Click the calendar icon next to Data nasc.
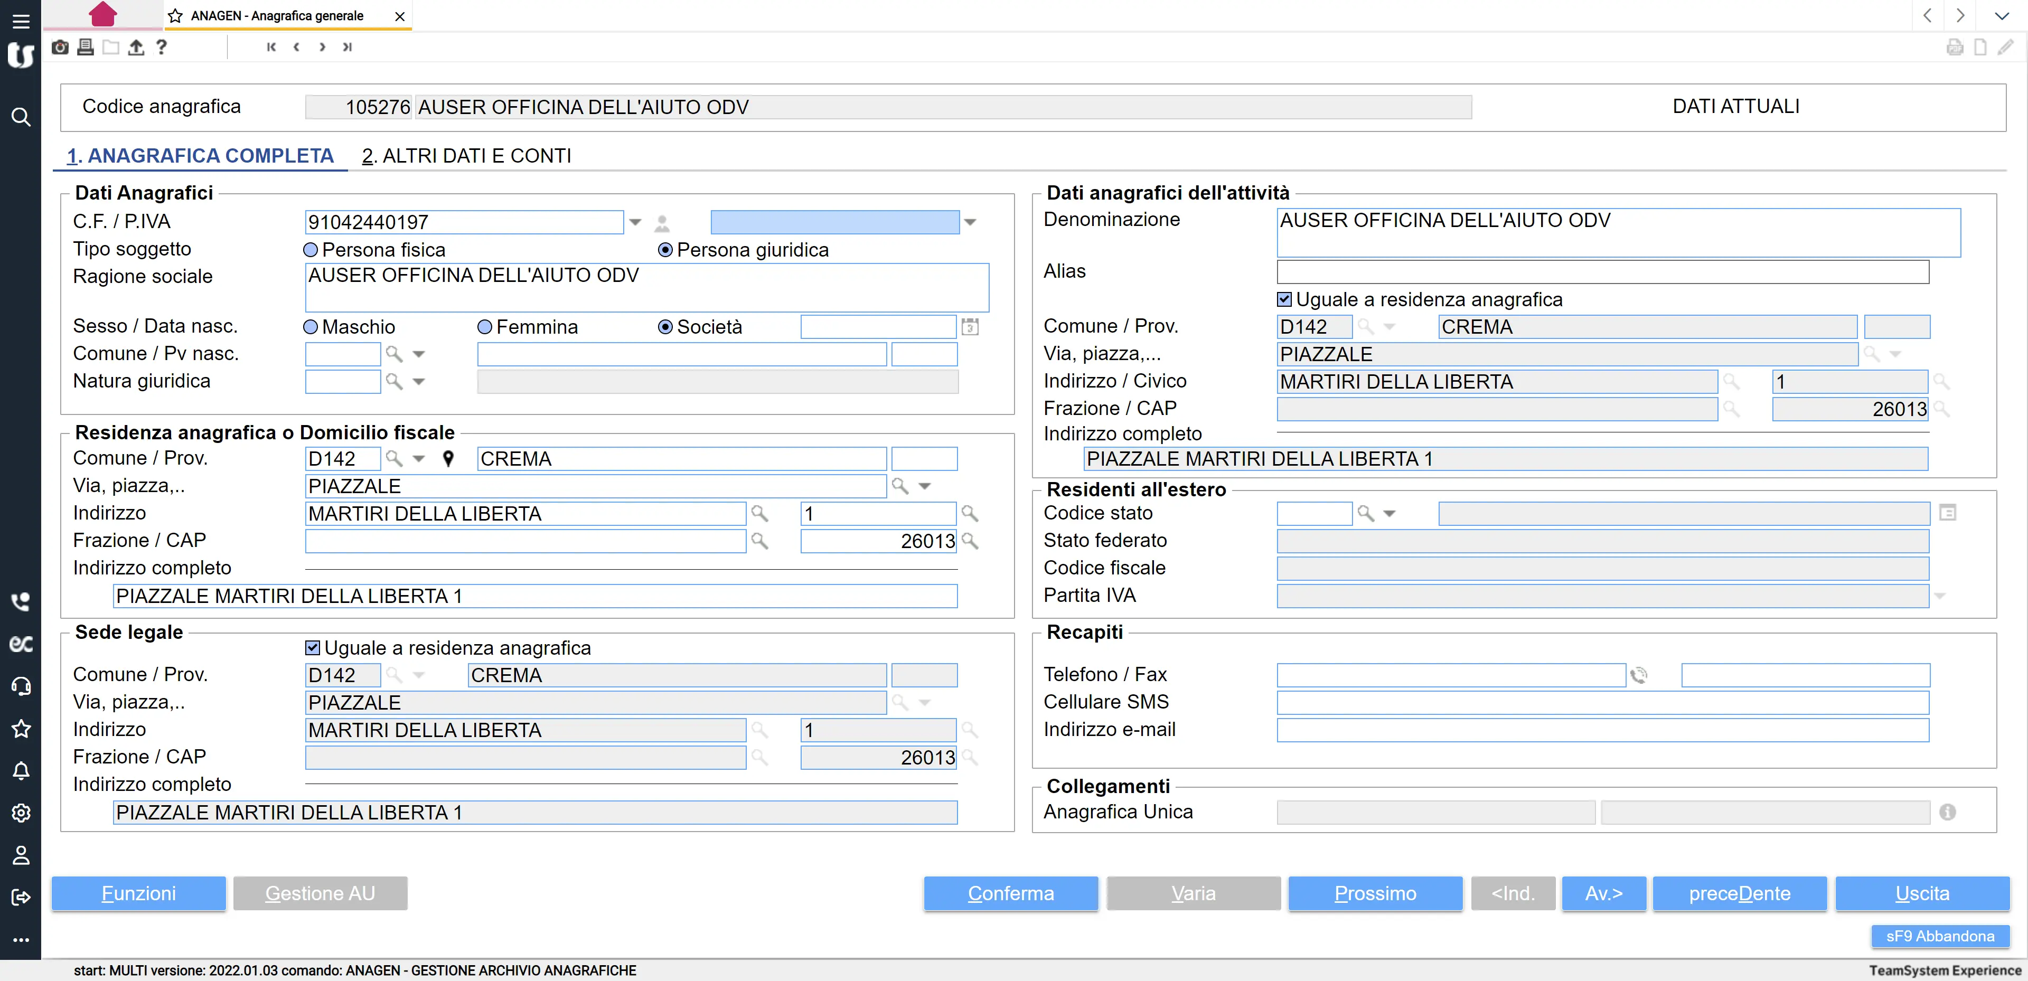Image resolution: width=2028 pixels, height=981 pixels. (970, 327)
